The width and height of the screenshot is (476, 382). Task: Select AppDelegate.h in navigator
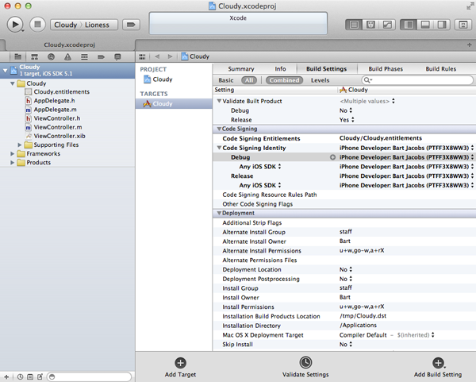pyautogui.click(x=54, y=101)
